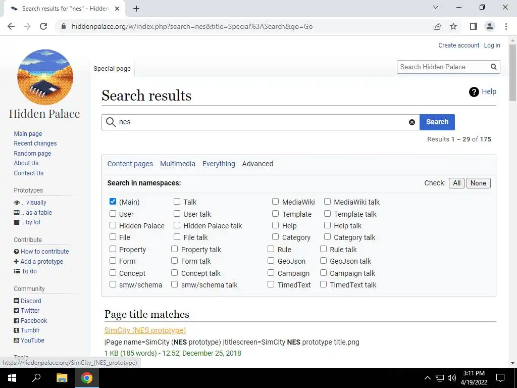Click the Check None button
The width and height of the screenshot is (517, 388).
tap(479, 183)
